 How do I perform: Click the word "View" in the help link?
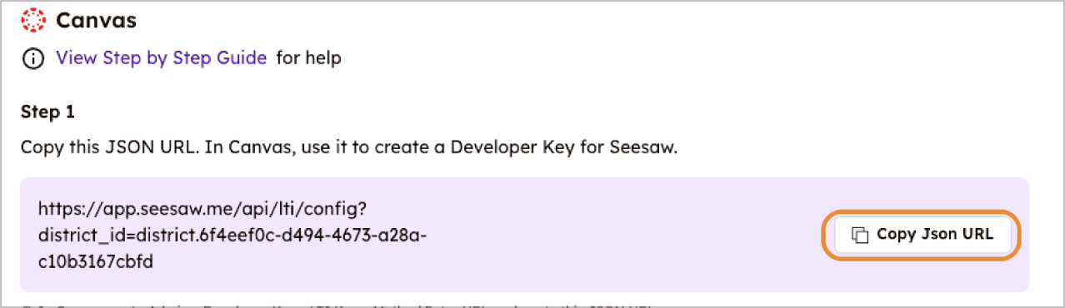click(72, 58)
